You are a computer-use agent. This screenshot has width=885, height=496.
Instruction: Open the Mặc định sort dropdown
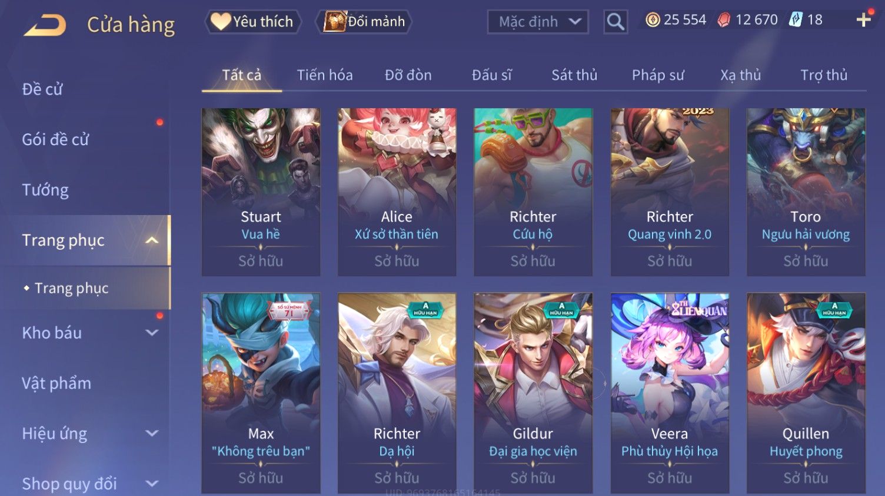coord(538,22)
